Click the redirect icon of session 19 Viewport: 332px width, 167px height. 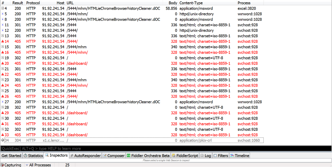[x=2, y=58]
